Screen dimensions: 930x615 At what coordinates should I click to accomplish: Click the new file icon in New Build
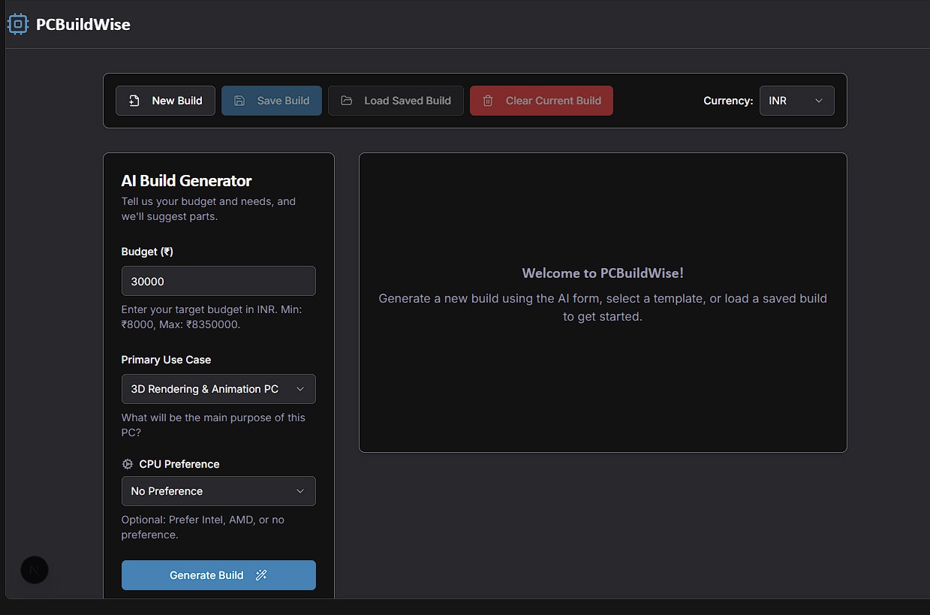pyautogui.click(x=134, y=101)
